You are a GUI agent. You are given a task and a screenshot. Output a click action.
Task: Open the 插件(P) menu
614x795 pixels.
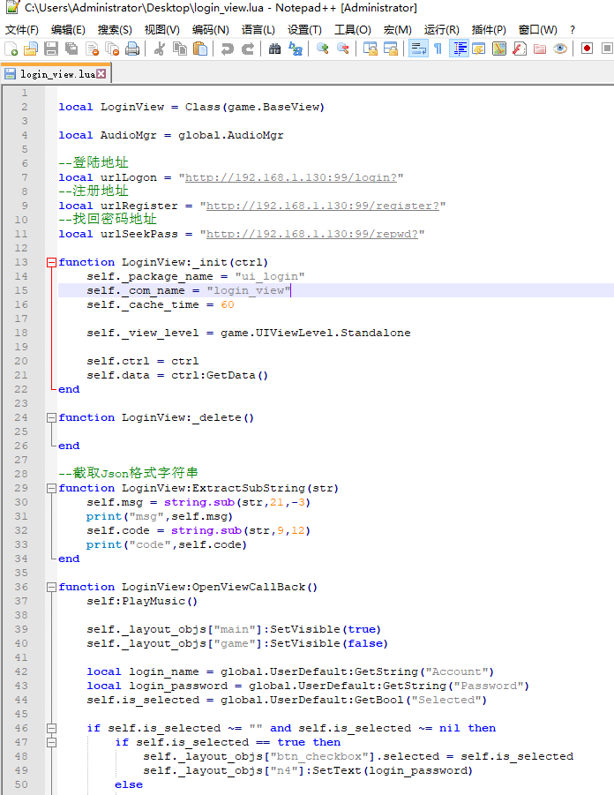[x=489, y=29]
